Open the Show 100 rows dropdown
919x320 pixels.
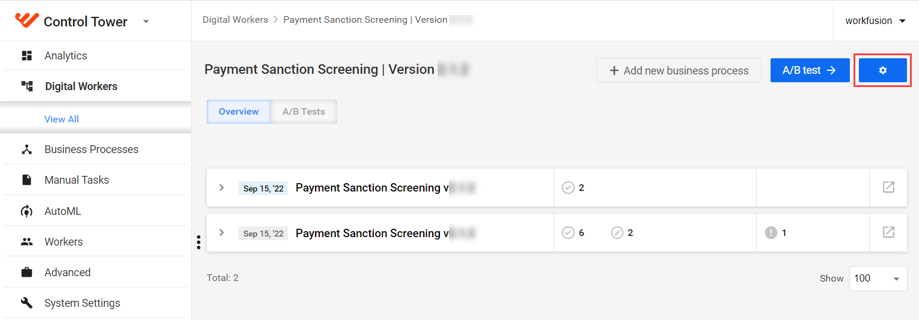tap(878, 279)
